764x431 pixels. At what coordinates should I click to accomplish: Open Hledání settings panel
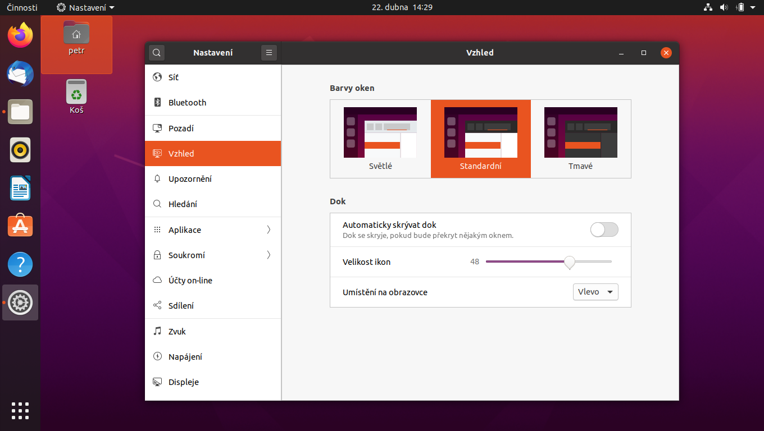pos(213,204)
